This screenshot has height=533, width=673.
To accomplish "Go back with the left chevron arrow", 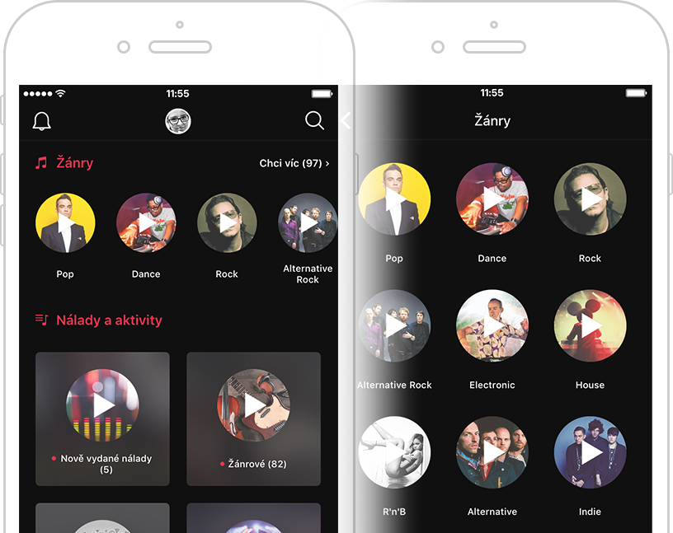I will tap(346, 120).
